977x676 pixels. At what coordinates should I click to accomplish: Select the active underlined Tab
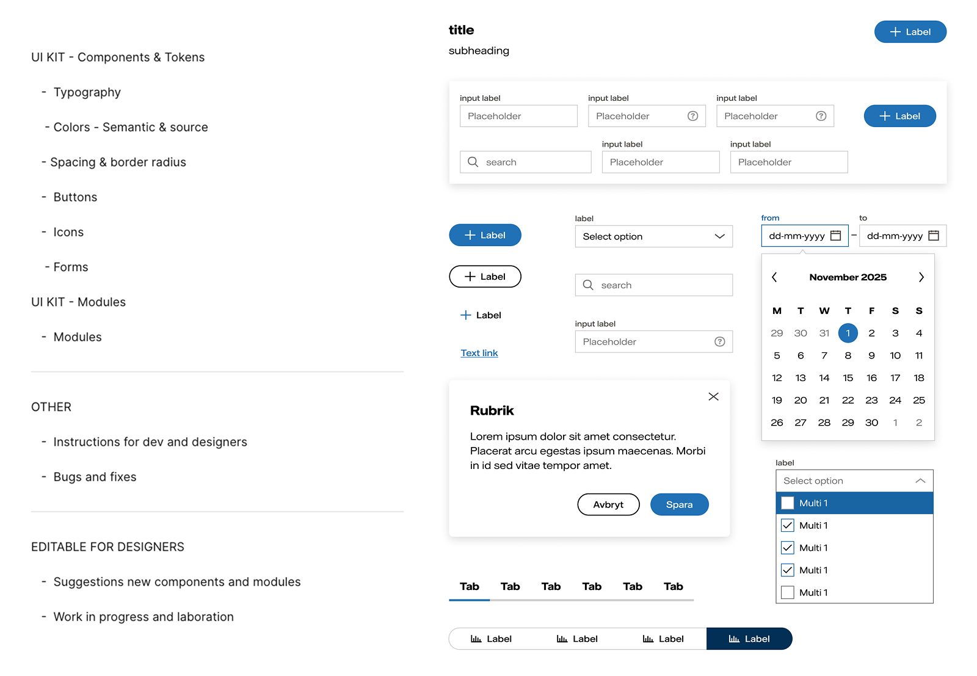click(469, 587)
